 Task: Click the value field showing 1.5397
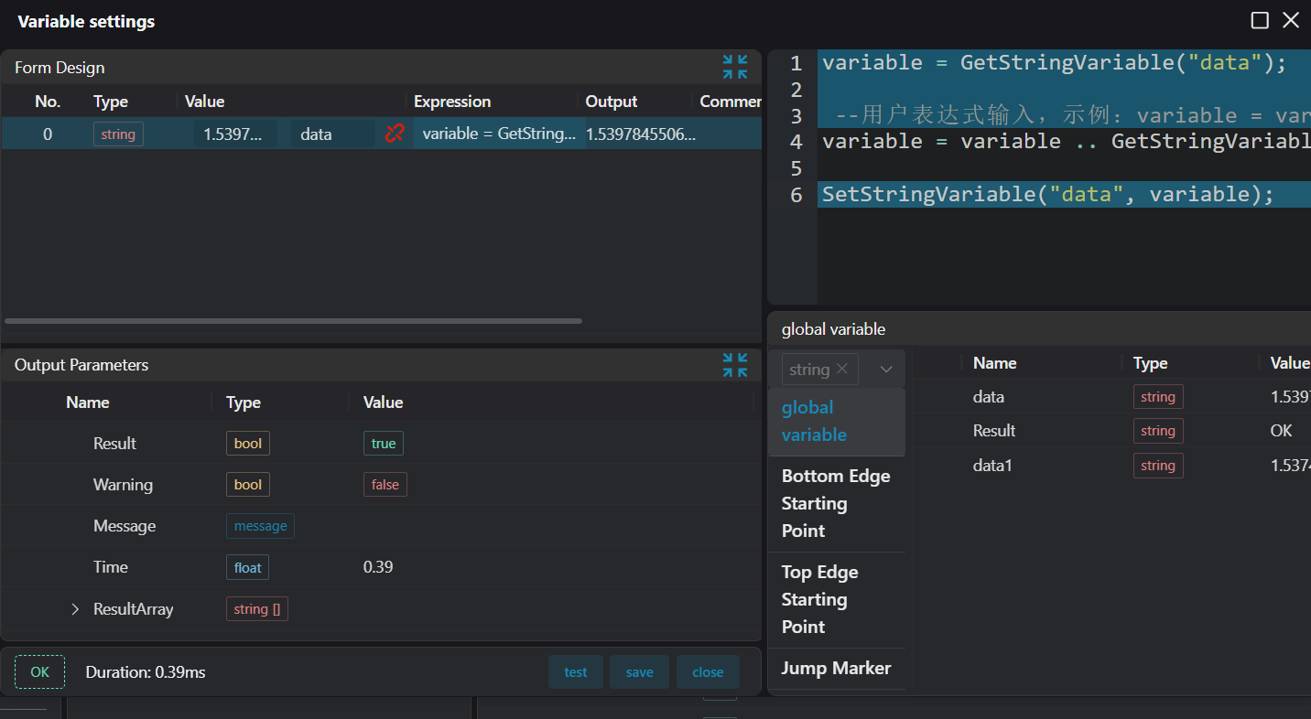235,134
